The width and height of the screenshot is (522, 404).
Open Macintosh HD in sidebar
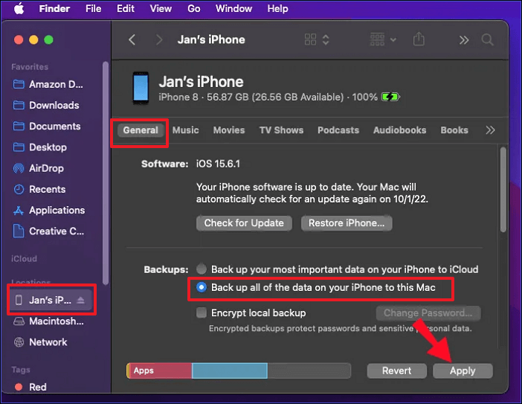click(48, 321)
